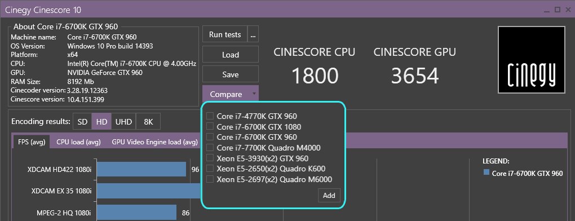Select the Xeon E5-3930(x2) GTX 960 checkbox

point(210,158)
